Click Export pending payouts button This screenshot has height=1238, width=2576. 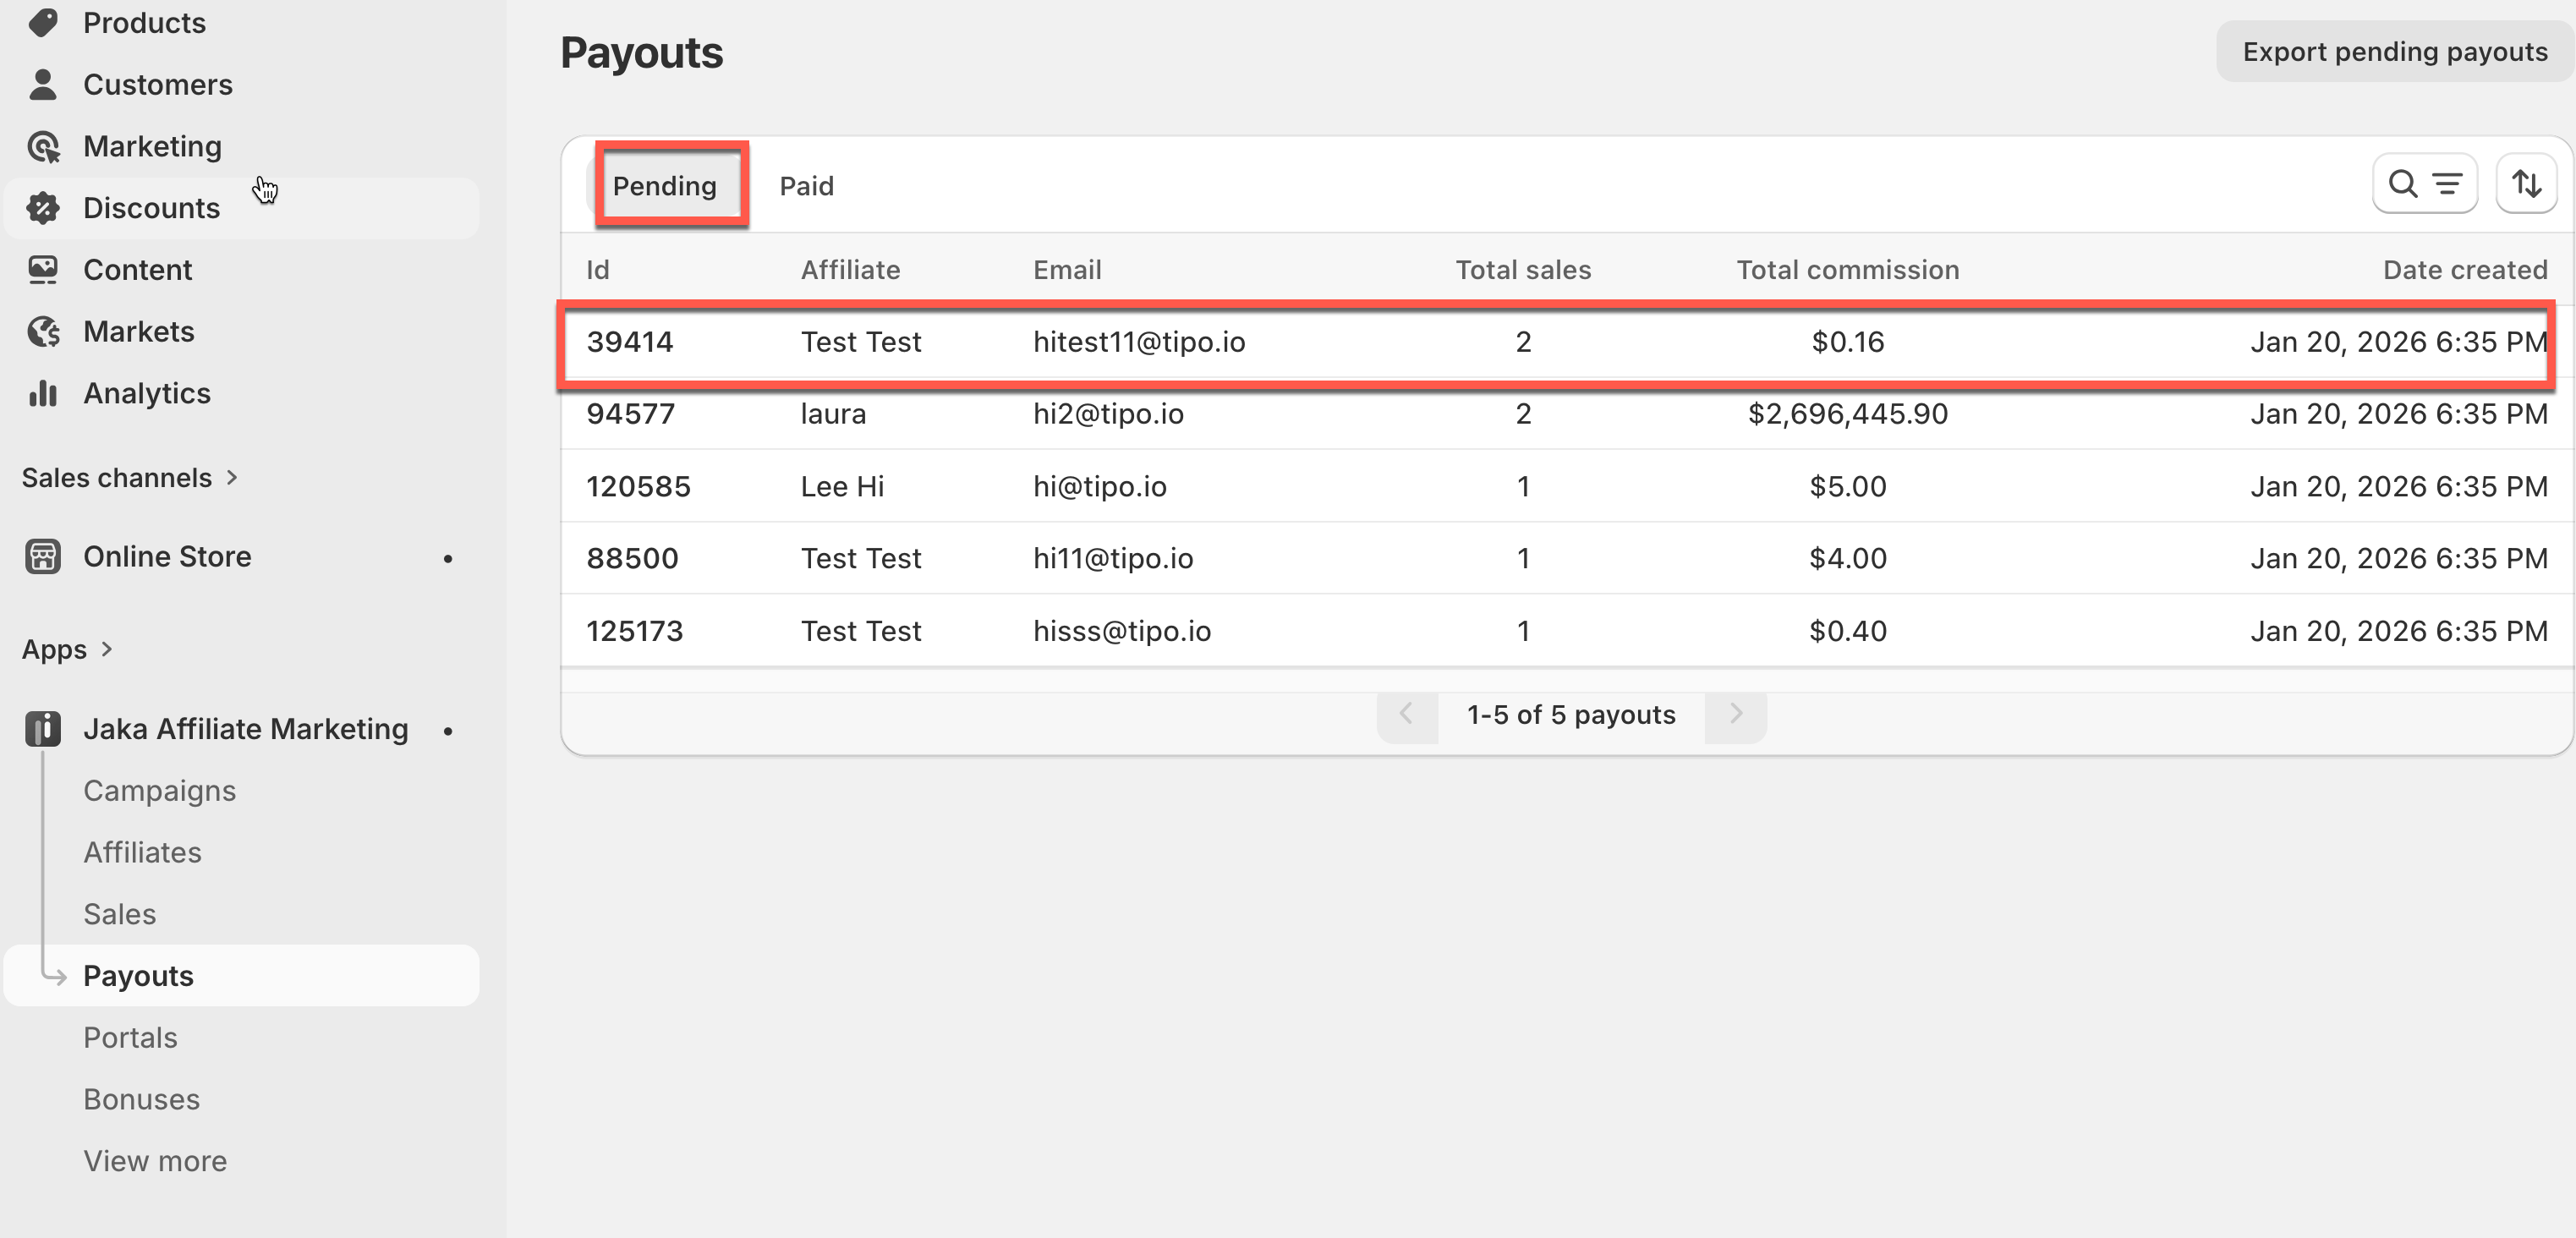[x=2394, y=52]
